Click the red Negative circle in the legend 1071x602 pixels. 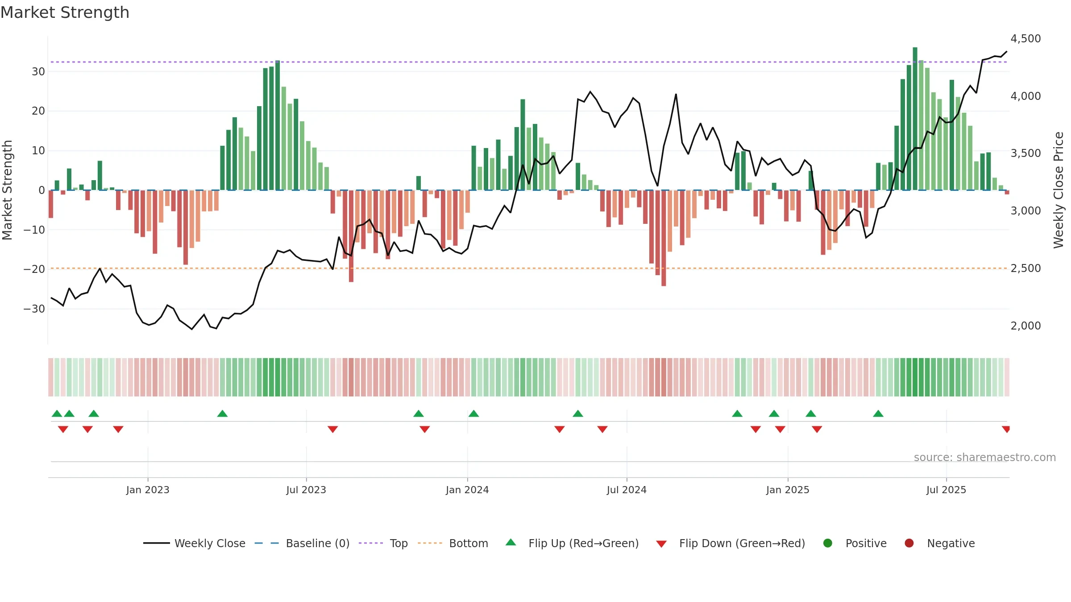coord(909,543)
